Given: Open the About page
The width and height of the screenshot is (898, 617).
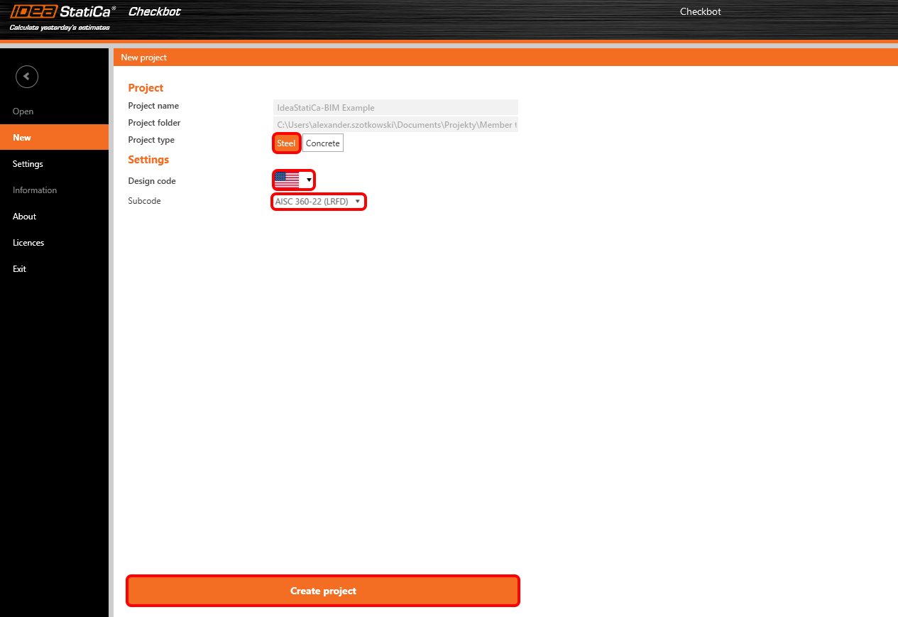Looking at the screenshot, I should pyautogui.click(x=23, y=216).
